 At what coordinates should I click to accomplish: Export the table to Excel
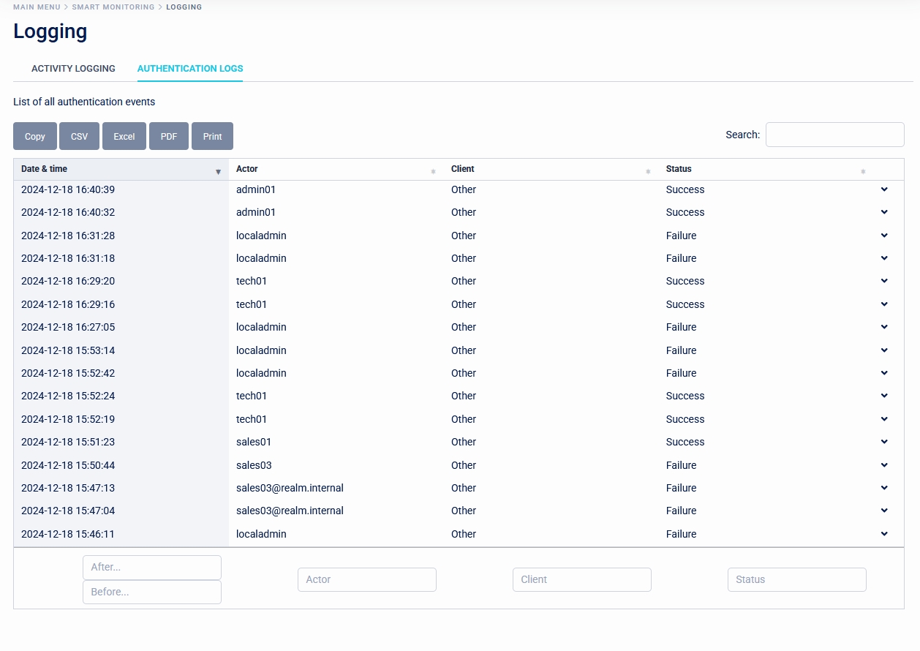124,136
